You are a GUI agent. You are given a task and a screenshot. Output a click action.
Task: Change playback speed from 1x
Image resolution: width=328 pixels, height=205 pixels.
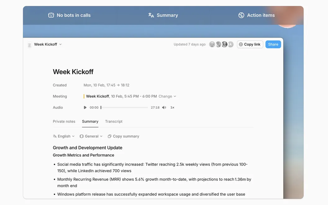pyautogui.click(x=172, y=107)
